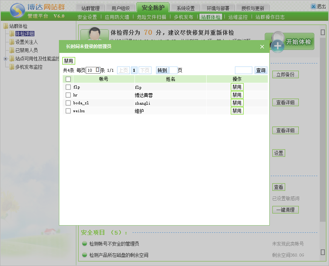This screenshot has height=266, width=329.
Task: Click the search input field beside 查询
Action: pos(243,70)
